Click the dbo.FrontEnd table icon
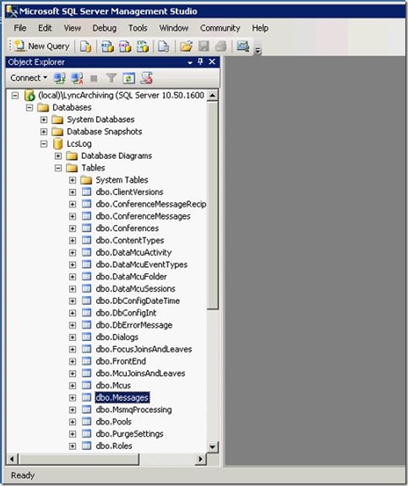The height and width of the screenshot is (486, 408). (86, 361)
